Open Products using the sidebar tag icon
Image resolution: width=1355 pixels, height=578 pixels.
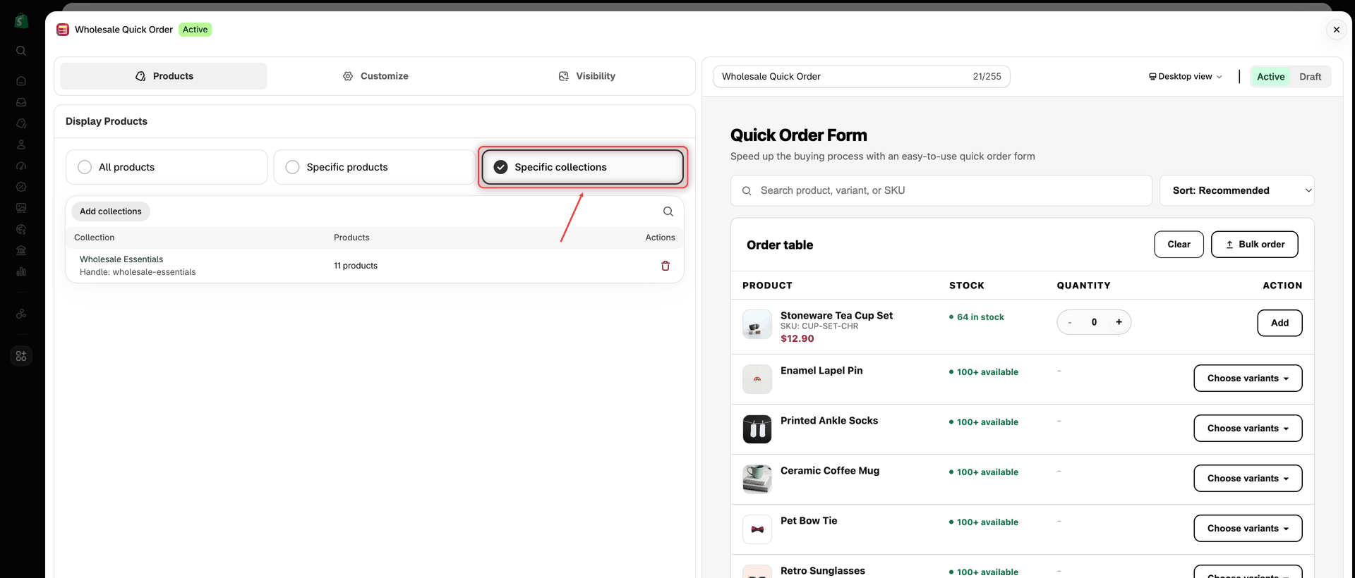click(21, 123)
